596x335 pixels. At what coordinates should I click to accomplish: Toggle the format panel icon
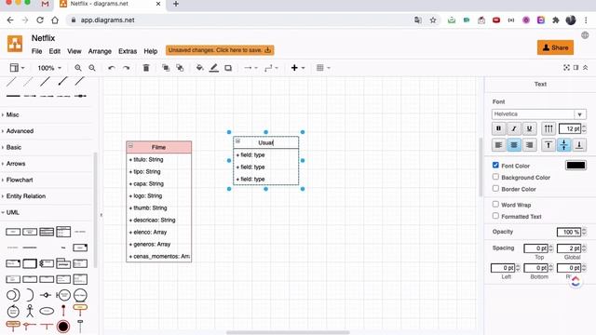pyautogui.click(x=576, y=68)
